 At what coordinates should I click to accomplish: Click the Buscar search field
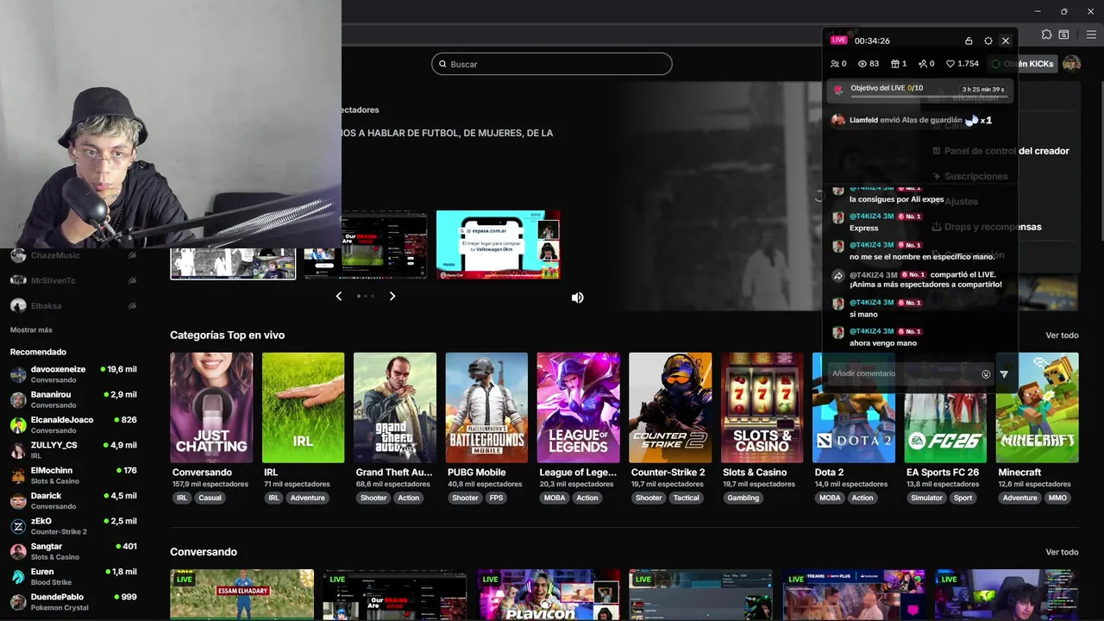[552, 64]
